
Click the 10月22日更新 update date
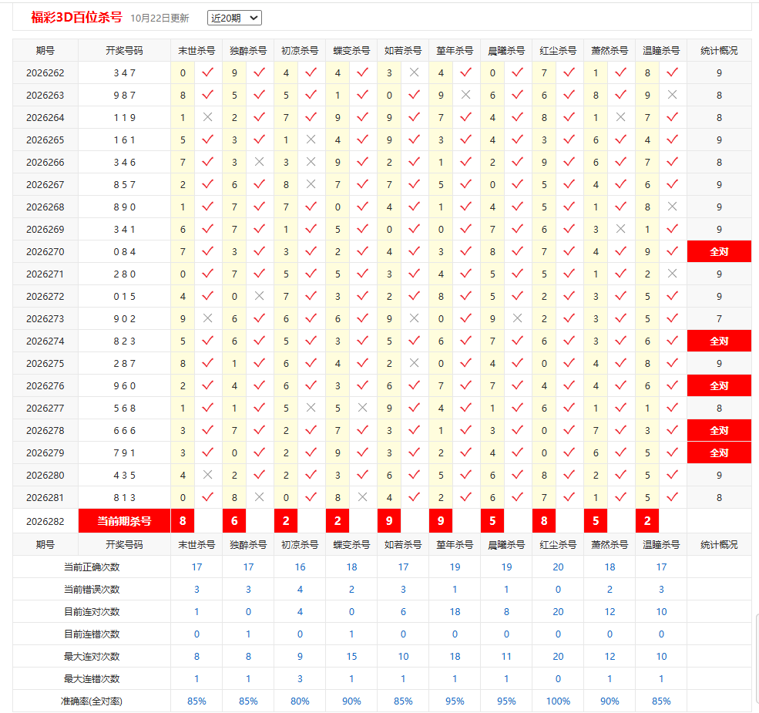[160, 18]
